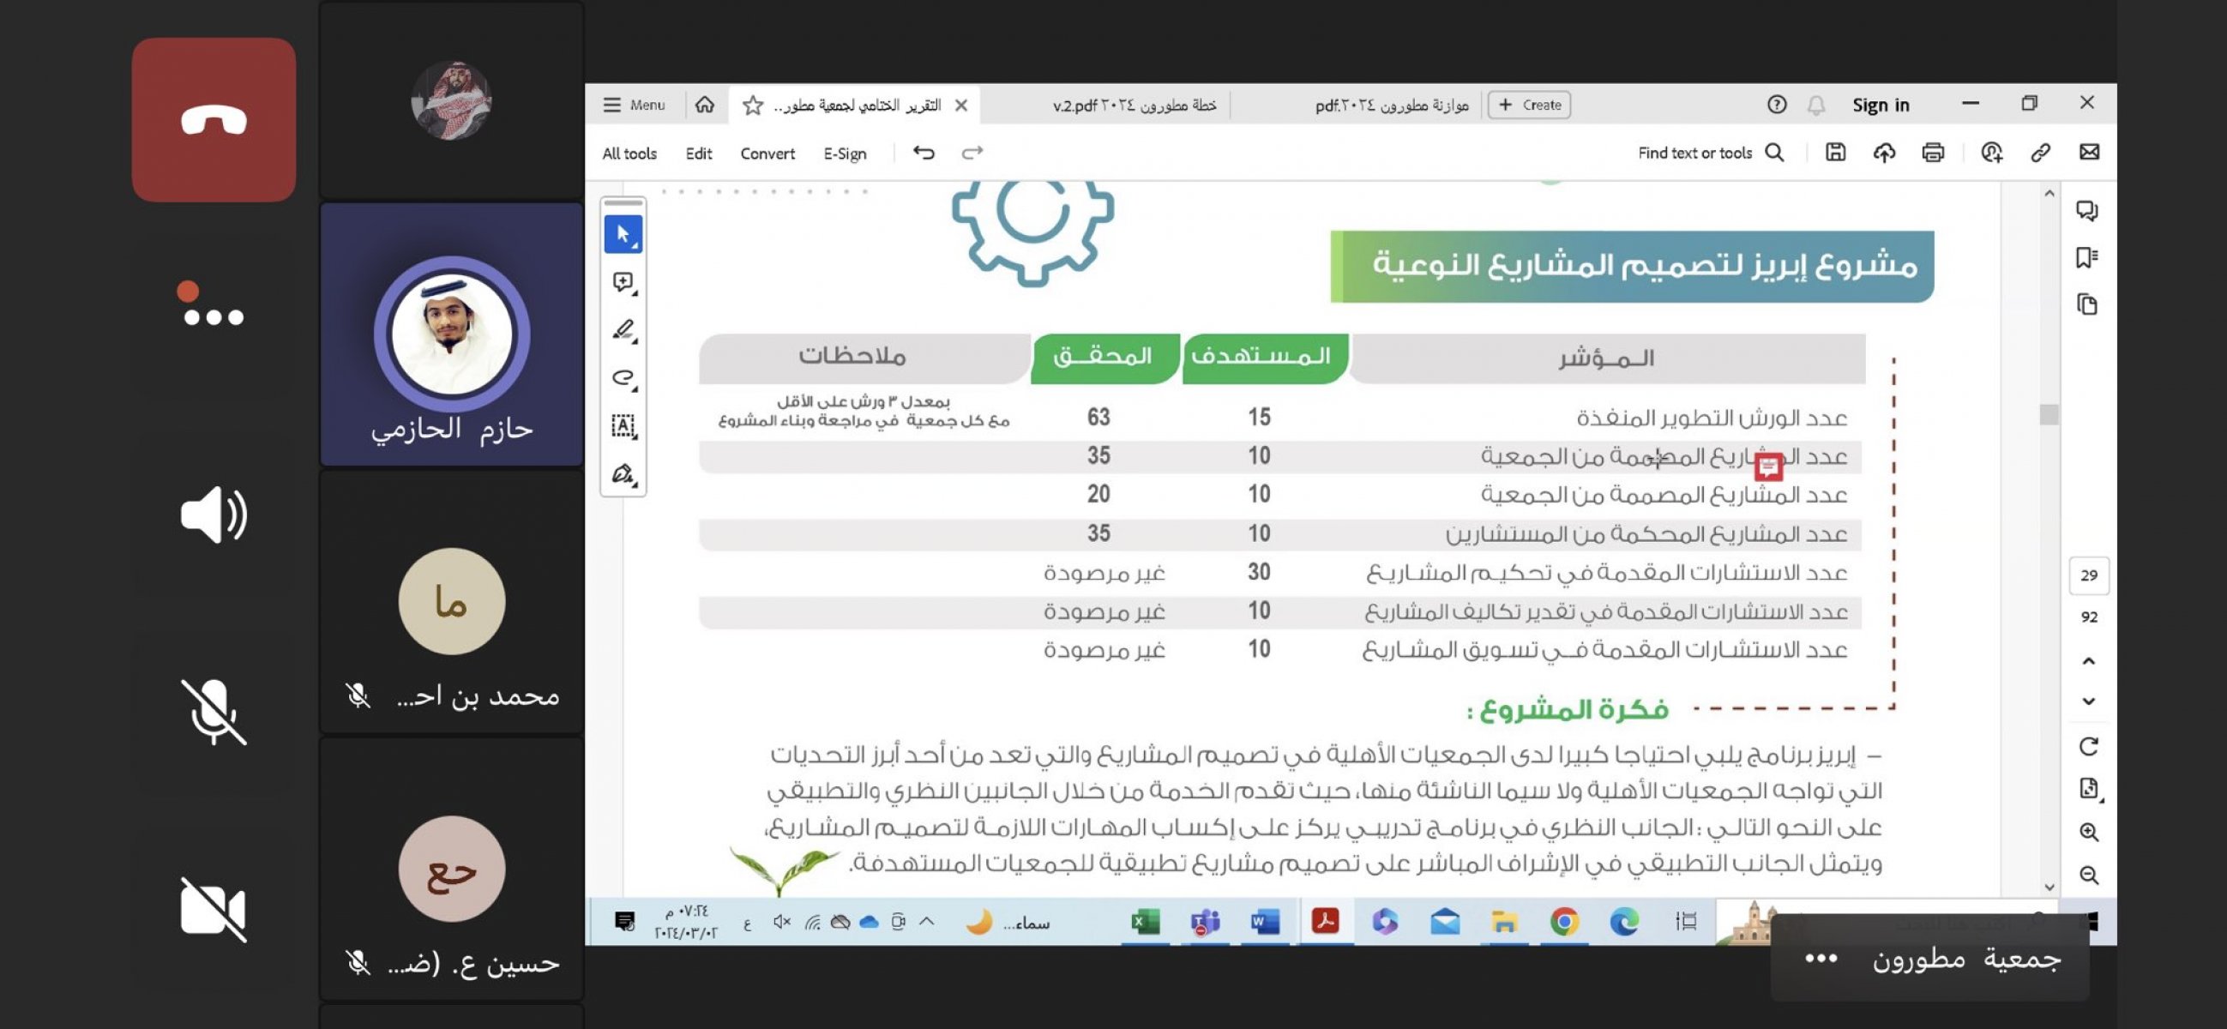Screen dimensions: 2227x1029
Task: Open options dots beside جمعية مطورون
Action: tap(1821, 958)
